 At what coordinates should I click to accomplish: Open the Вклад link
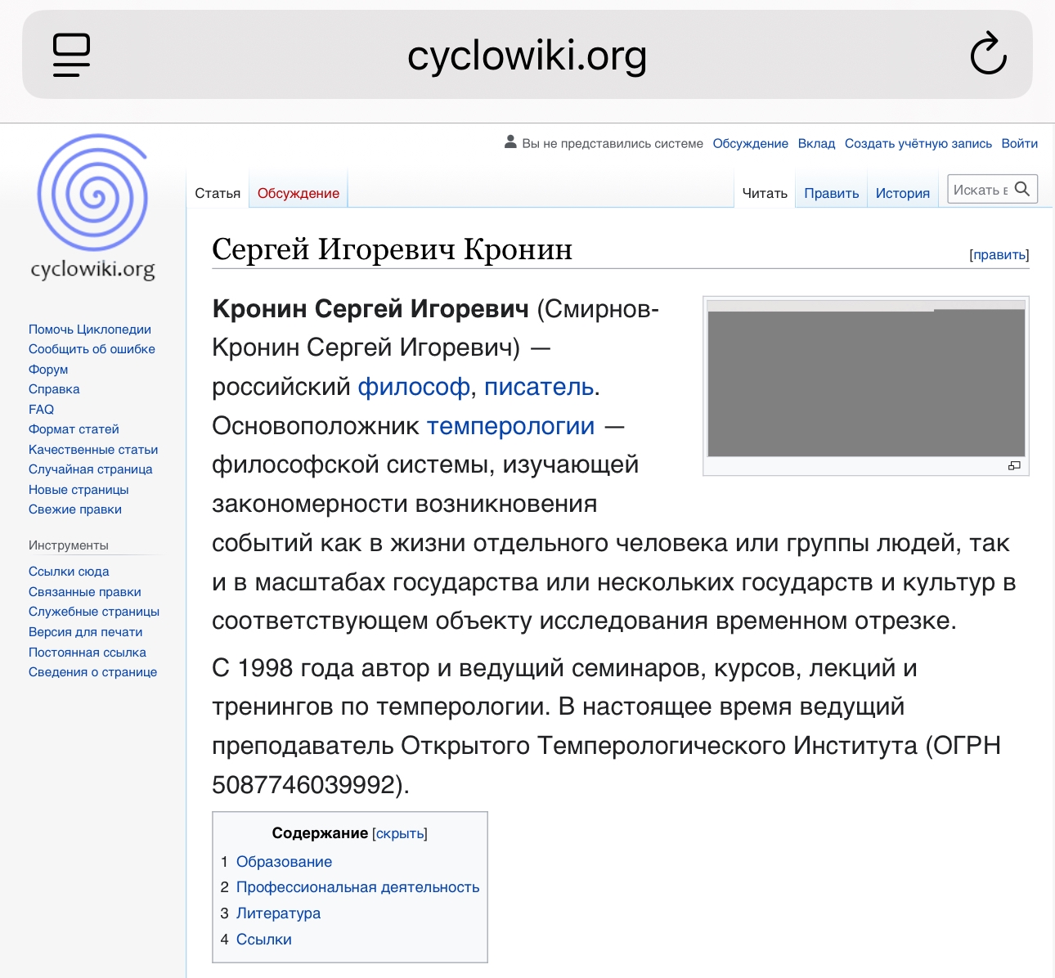pyautogui.click(x=816, y=143)
